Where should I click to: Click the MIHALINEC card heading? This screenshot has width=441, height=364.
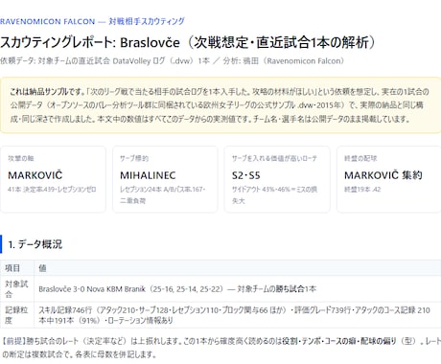[148, 175]
